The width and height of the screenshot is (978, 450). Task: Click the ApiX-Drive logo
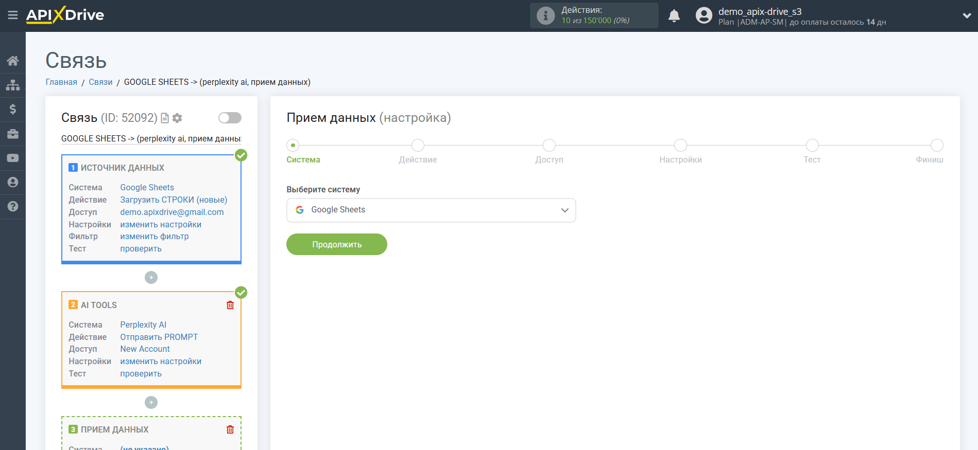(x=65, y=15)
